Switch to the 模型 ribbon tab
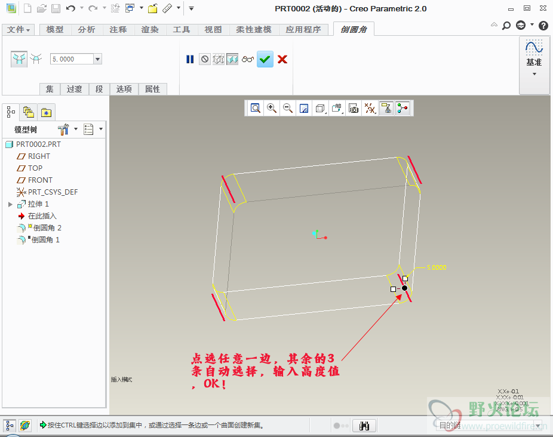Screen dimensions: 553x437 pyautogui.click(x=55, y=30)
